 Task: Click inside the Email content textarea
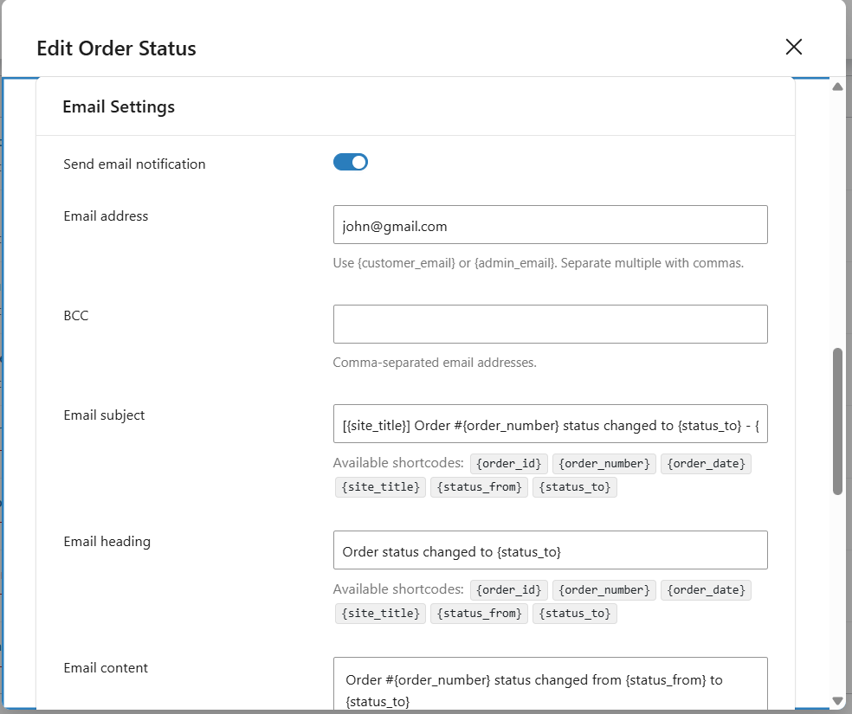point(550,684)
